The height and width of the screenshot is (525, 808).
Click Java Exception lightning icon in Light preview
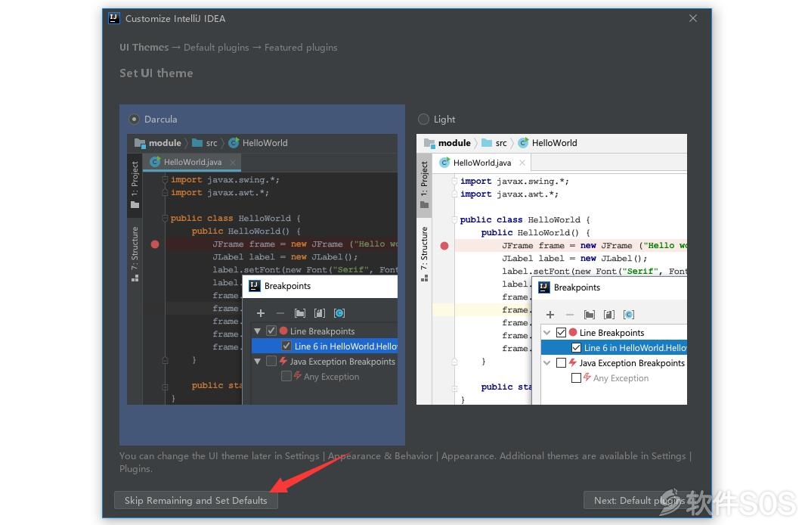572,362
